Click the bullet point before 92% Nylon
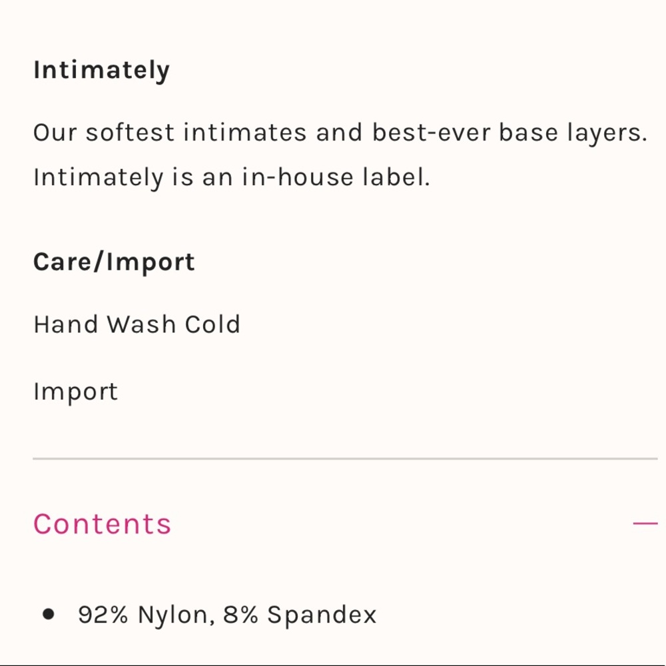 point(48,614)
